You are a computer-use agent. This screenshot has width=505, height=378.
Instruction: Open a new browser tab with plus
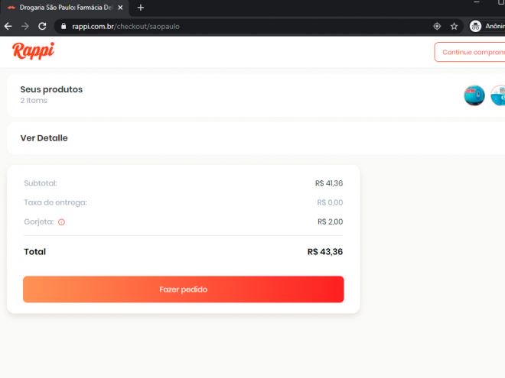[141, 8]
